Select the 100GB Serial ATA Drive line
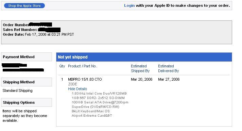This screenshot has width=242, height=131. pyautogui.click(x=100, y=102)
